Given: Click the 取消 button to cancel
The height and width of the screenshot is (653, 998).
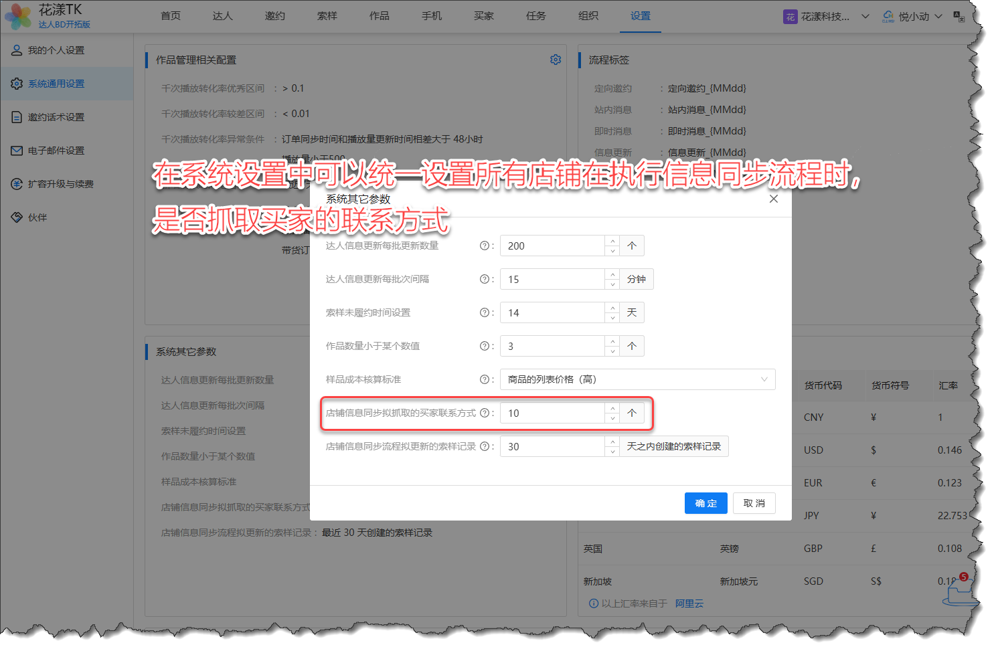Looking at the screenshot, I should point(754,503).
